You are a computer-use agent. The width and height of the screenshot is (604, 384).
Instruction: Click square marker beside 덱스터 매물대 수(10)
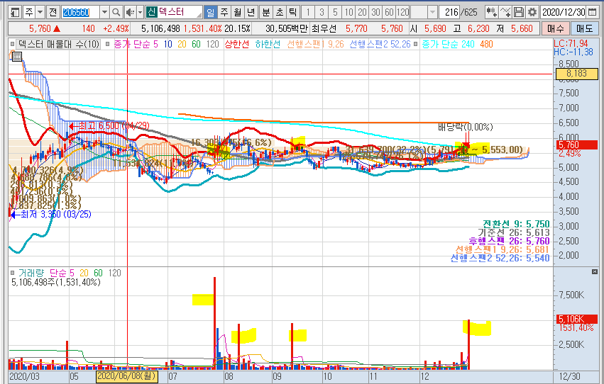click(12, 44)
